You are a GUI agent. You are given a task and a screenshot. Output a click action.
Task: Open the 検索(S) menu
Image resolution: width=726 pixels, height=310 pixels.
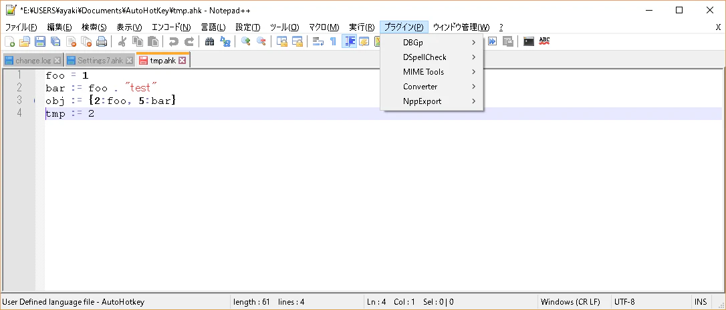(94, 27)
